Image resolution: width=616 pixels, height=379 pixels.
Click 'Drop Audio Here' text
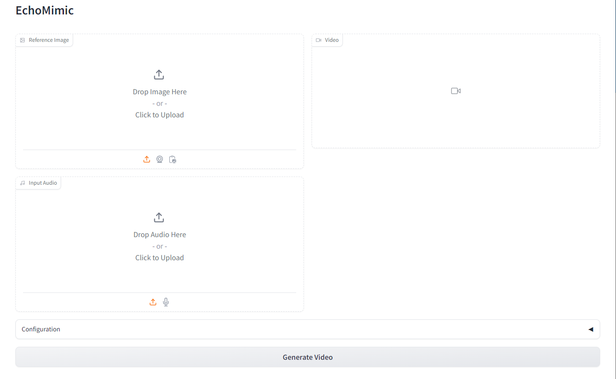click(x=160, y=235)
